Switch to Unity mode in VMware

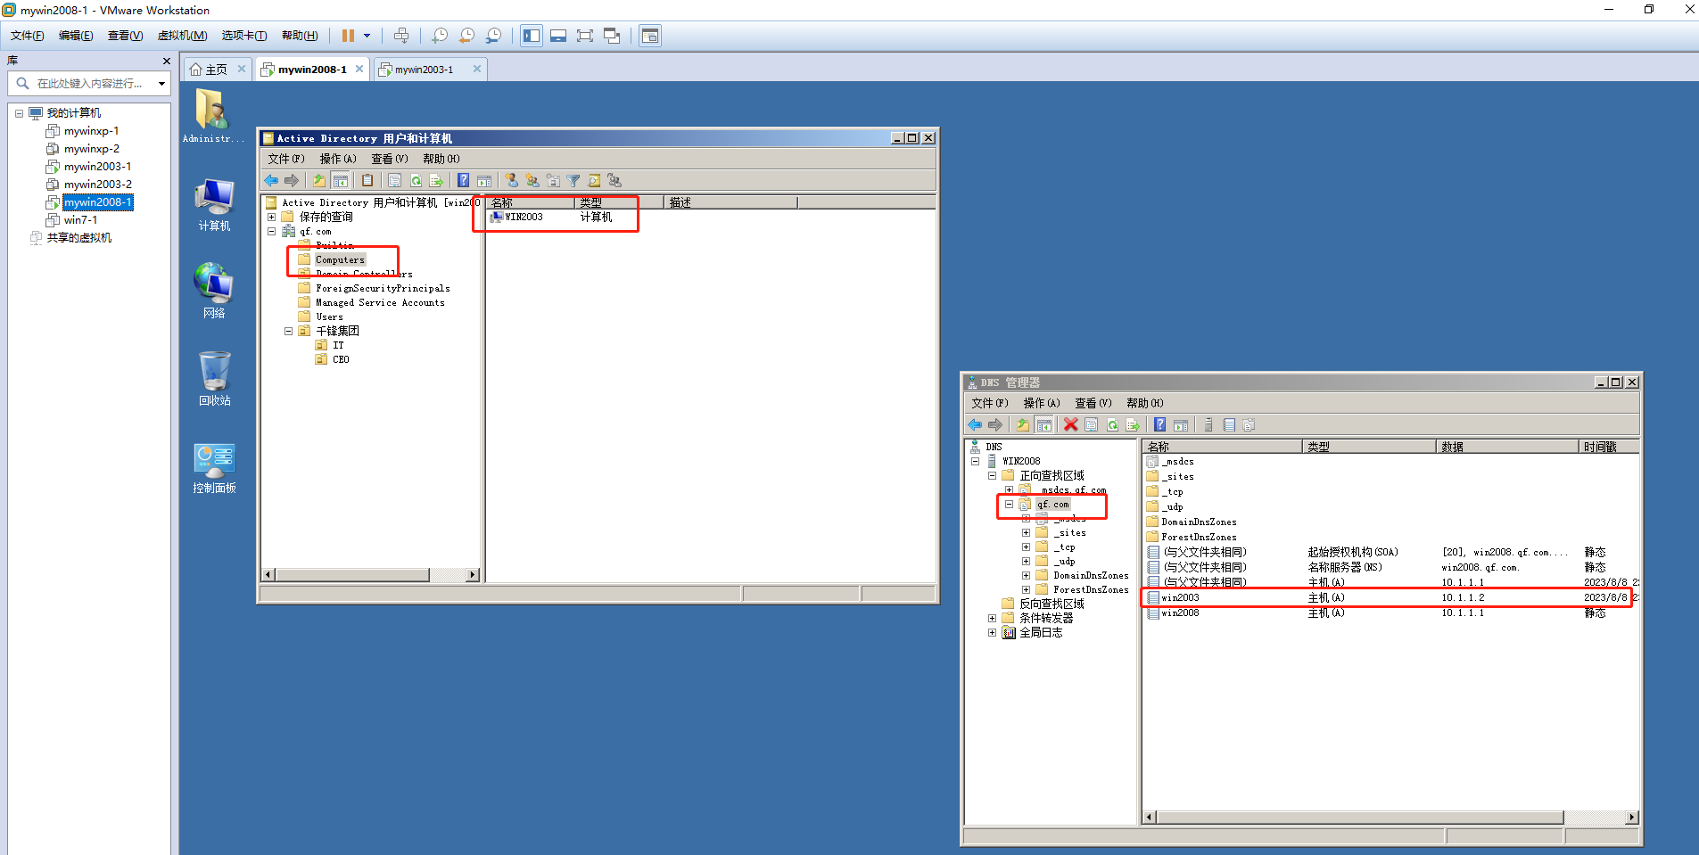pos(612,36)
